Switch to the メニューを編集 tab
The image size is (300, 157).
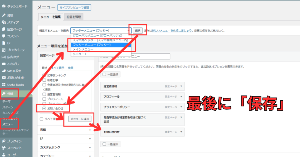point(50,17)
